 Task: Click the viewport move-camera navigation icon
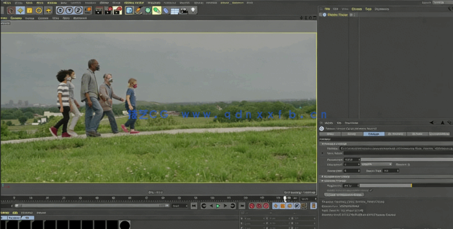pos(302,18)
